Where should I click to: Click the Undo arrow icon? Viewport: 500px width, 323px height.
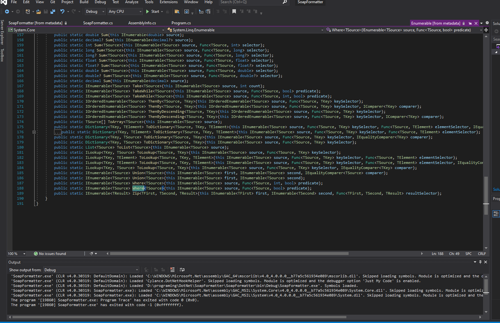[62, 12]
